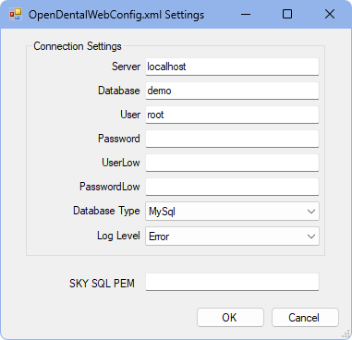Focus the PasswordLow input field

(x=232, y=187)
